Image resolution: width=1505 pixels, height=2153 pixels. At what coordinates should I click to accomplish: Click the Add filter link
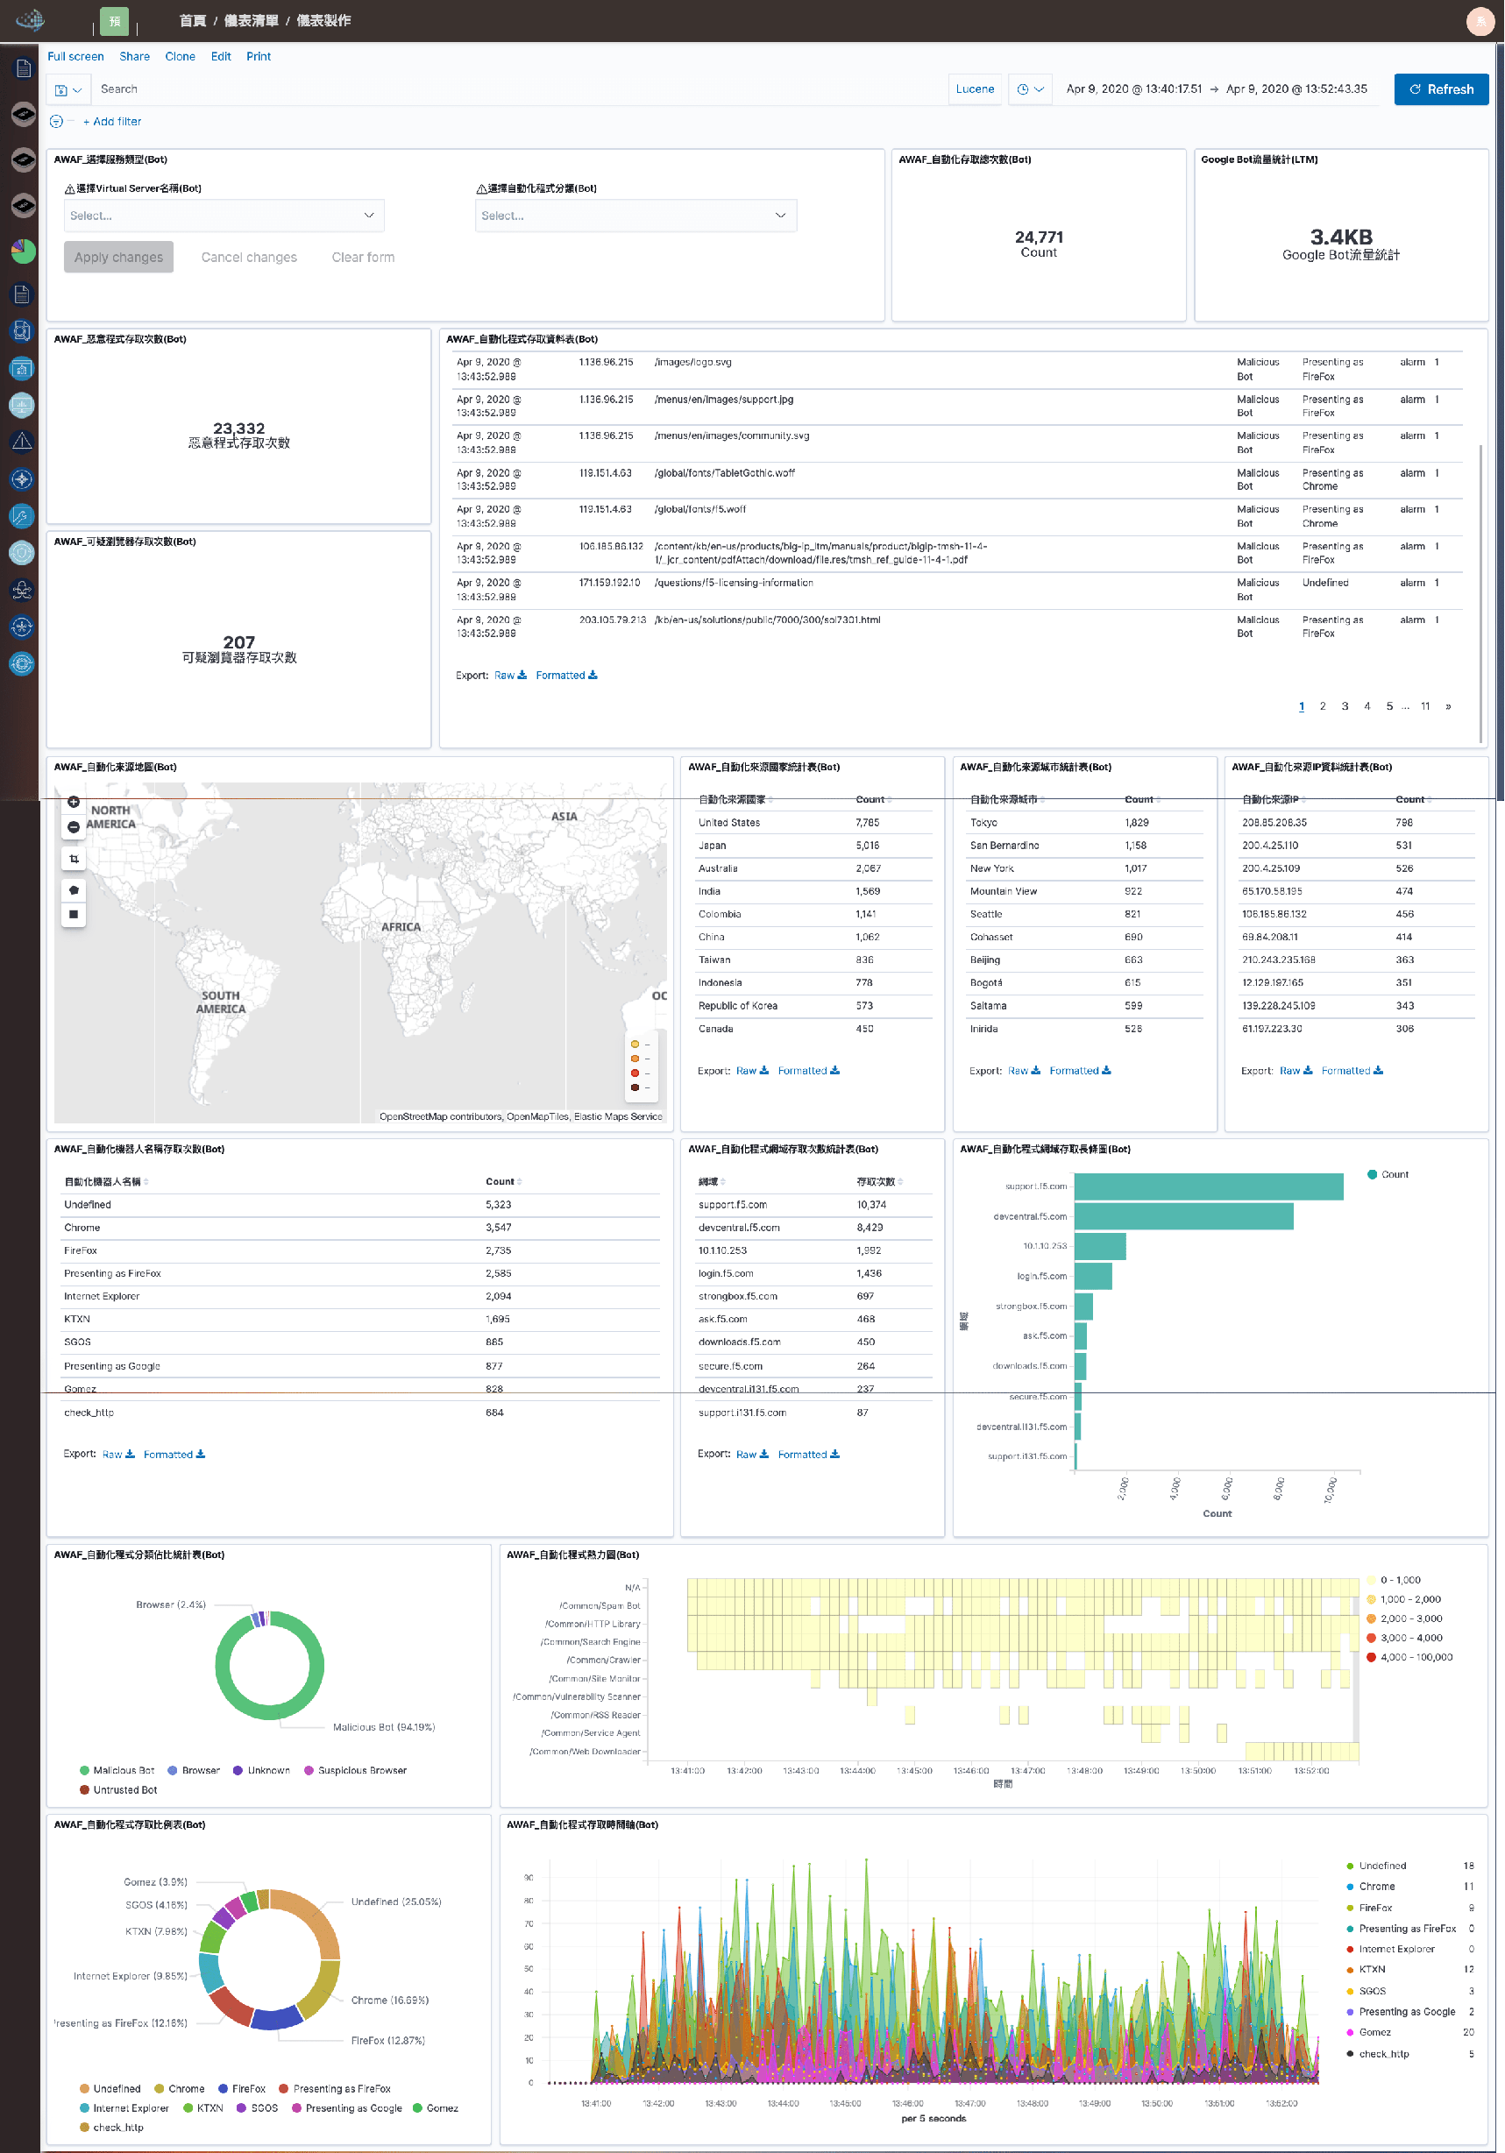[111, 122]
